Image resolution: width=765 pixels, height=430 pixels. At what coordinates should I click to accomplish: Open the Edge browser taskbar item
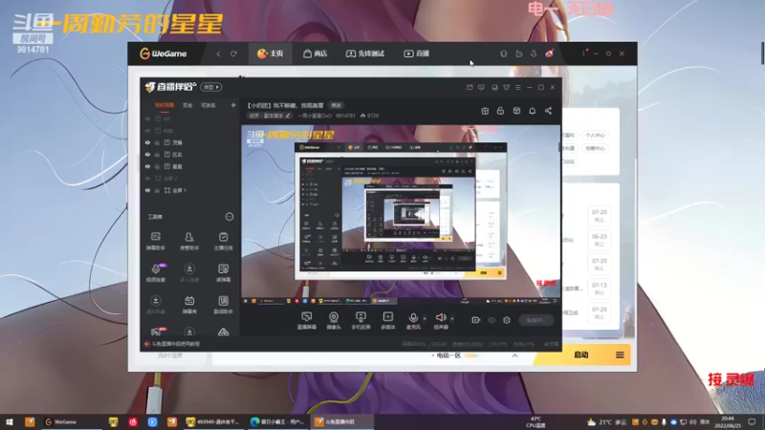click(277, 422)
